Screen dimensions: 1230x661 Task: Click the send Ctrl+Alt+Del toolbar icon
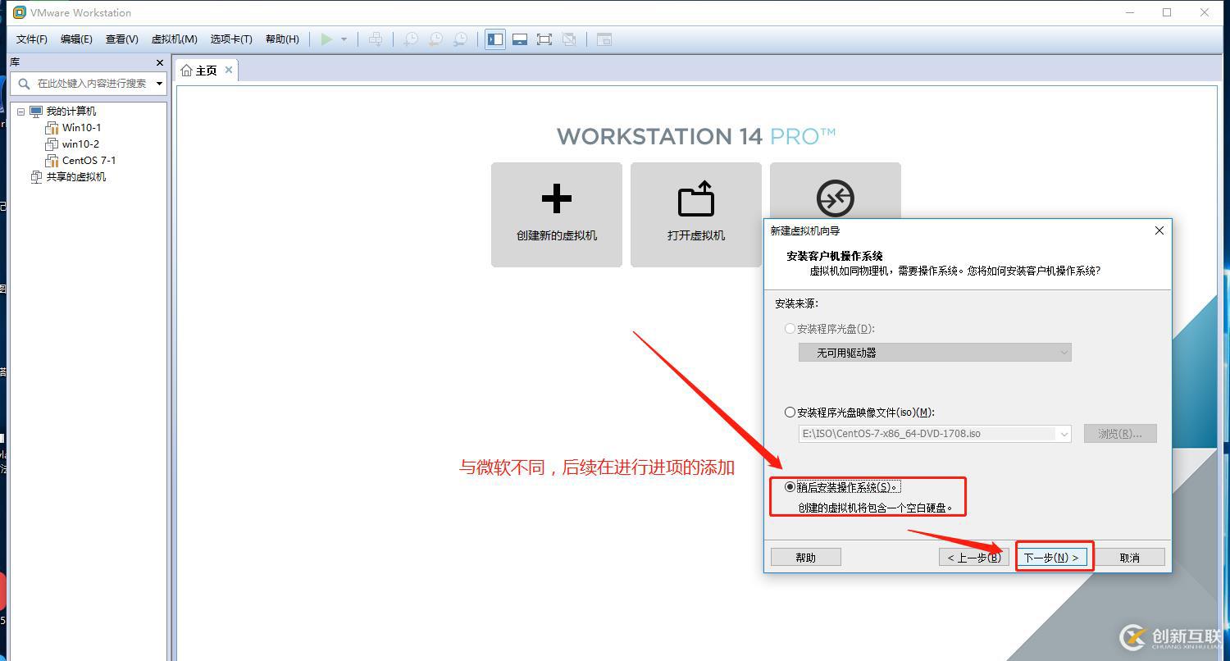point(376,39)
